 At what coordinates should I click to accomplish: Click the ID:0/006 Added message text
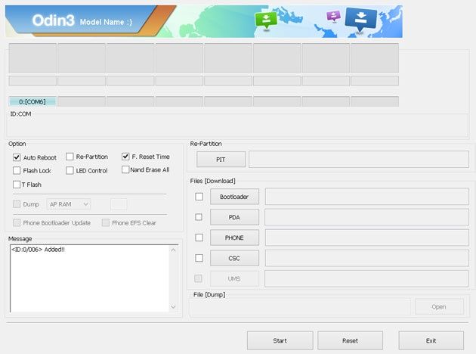38,250
